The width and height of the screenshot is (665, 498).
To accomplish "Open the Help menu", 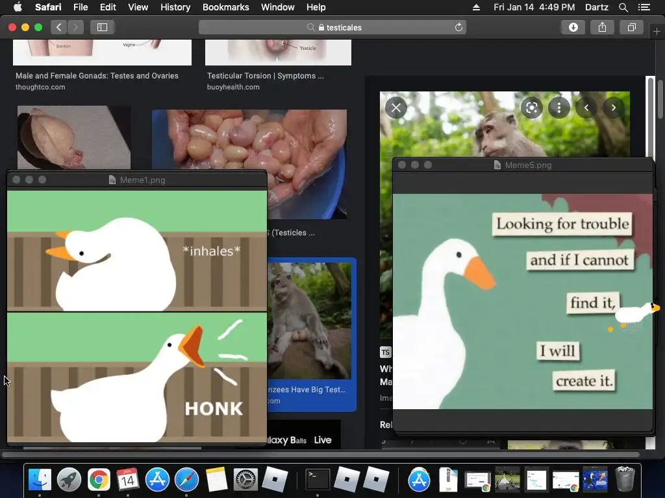I will [316, 7].
